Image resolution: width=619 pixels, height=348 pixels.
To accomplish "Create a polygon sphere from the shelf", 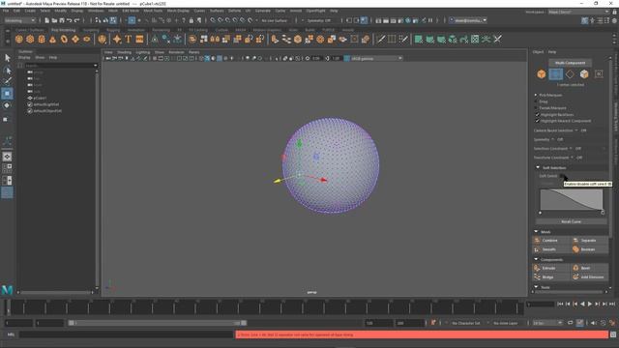I will point(19,39).
